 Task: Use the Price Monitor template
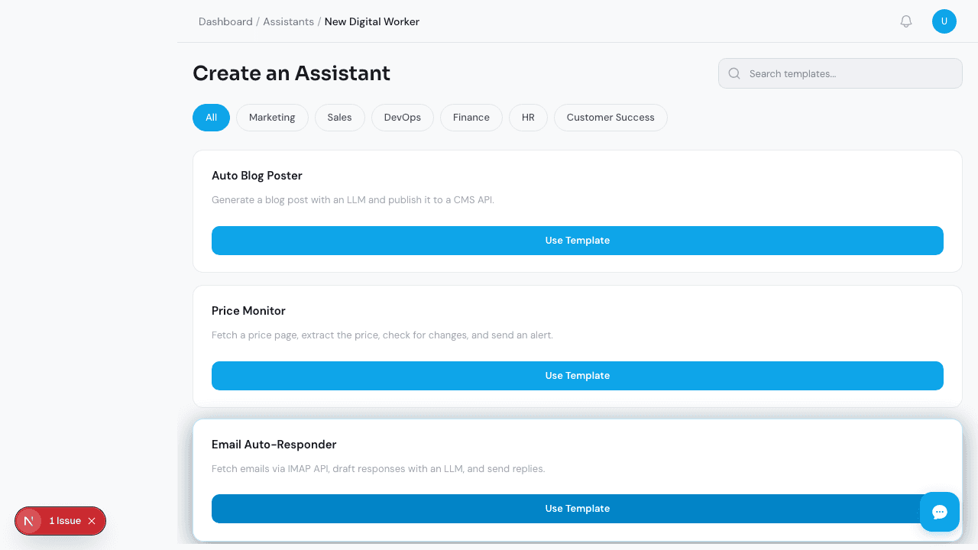tap(577, 376)
